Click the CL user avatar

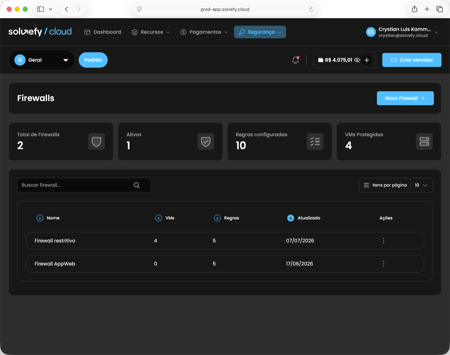371,32
